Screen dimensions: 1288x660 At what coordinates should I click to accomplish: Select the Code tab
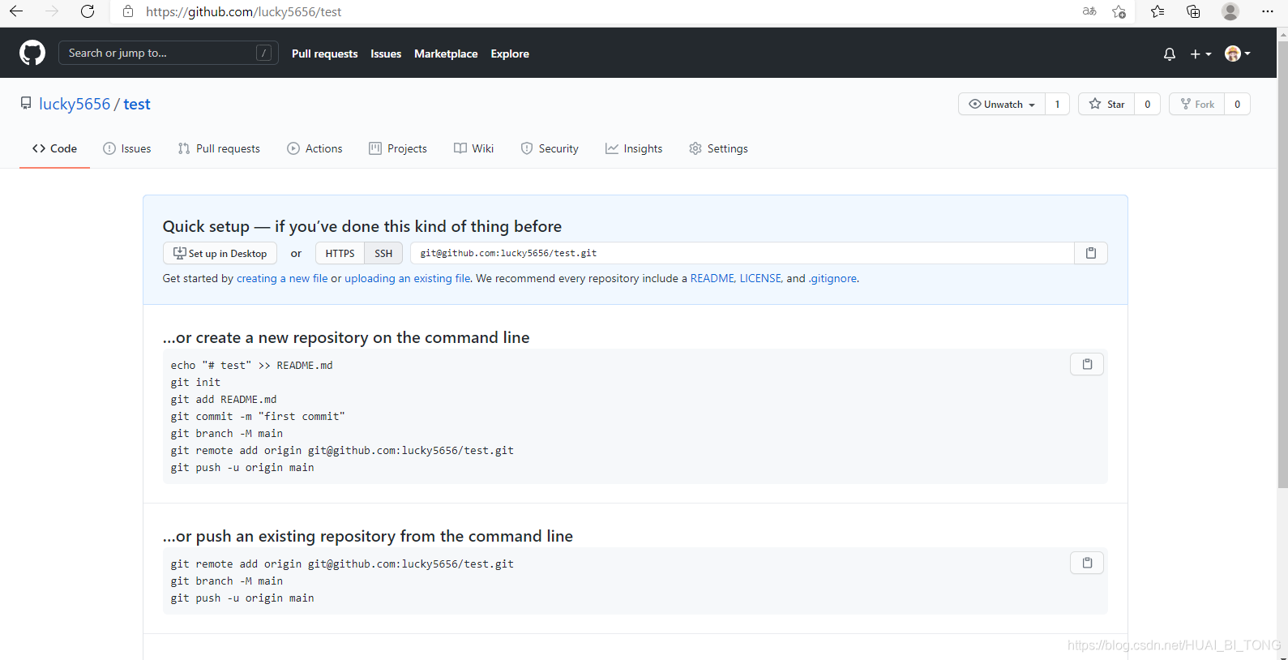coord(54,148)
